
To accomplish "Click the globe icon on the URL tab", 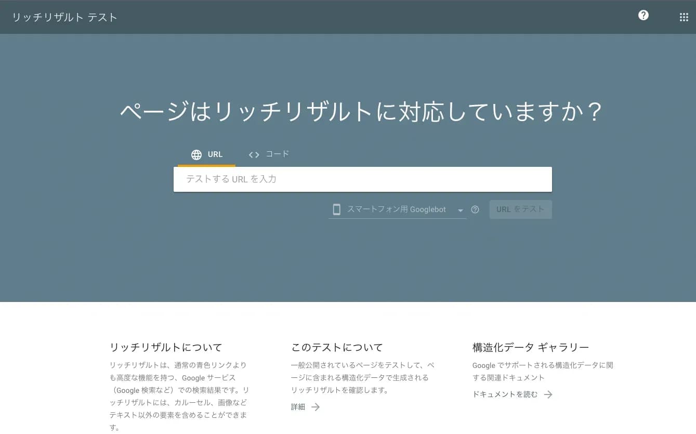I will 196,154.
